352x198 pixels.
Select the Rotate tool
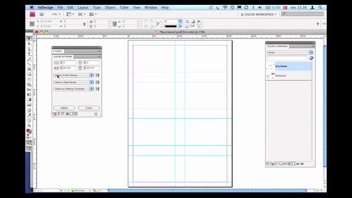click(x=29, y=79)
